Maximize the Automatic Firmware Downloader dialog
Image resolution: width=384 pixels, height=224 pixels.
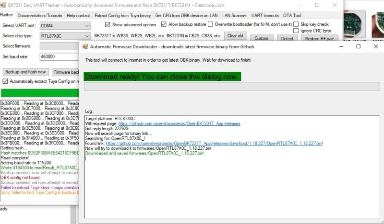[x=358, y=46]
